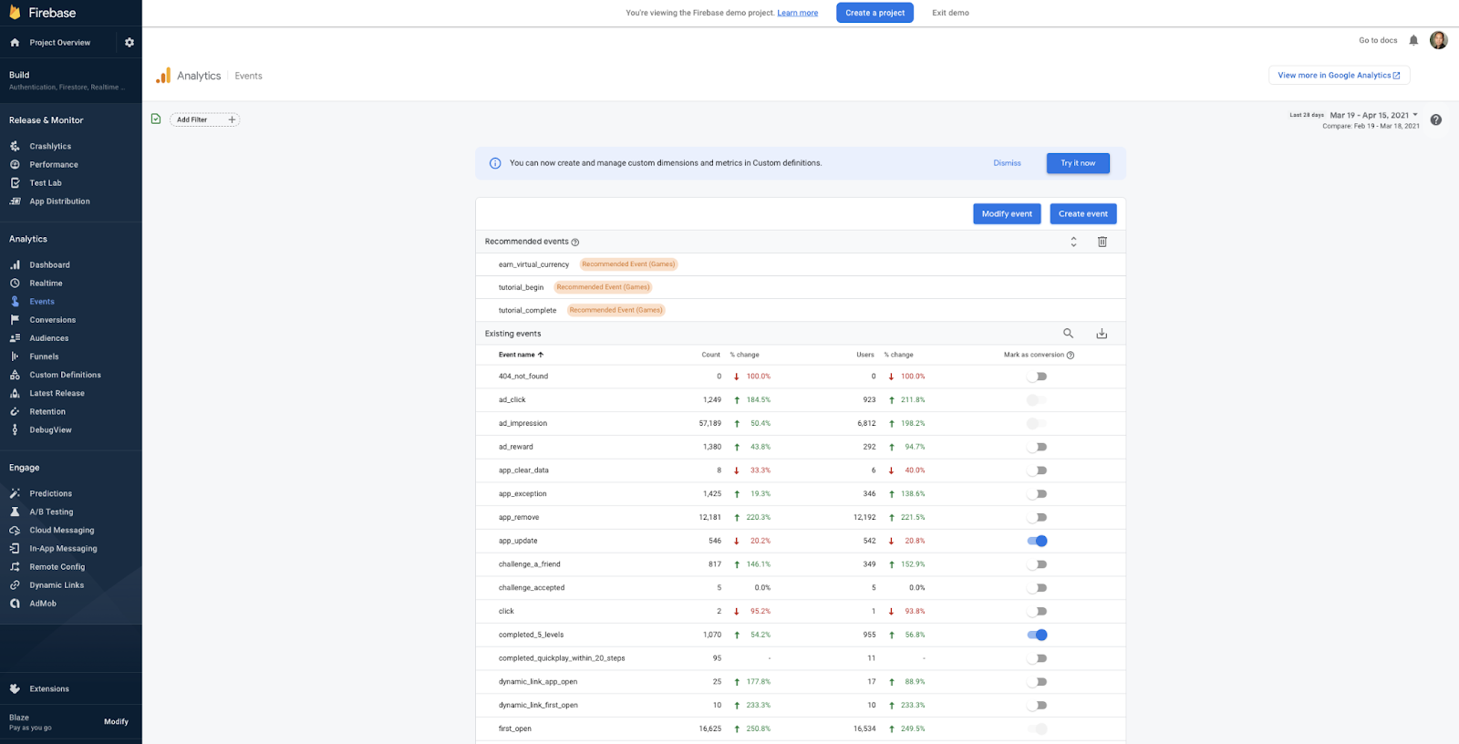This screenshot has height=744, width=1459.
Task: Click the notifications bell icon
Action: (1413, 40)
